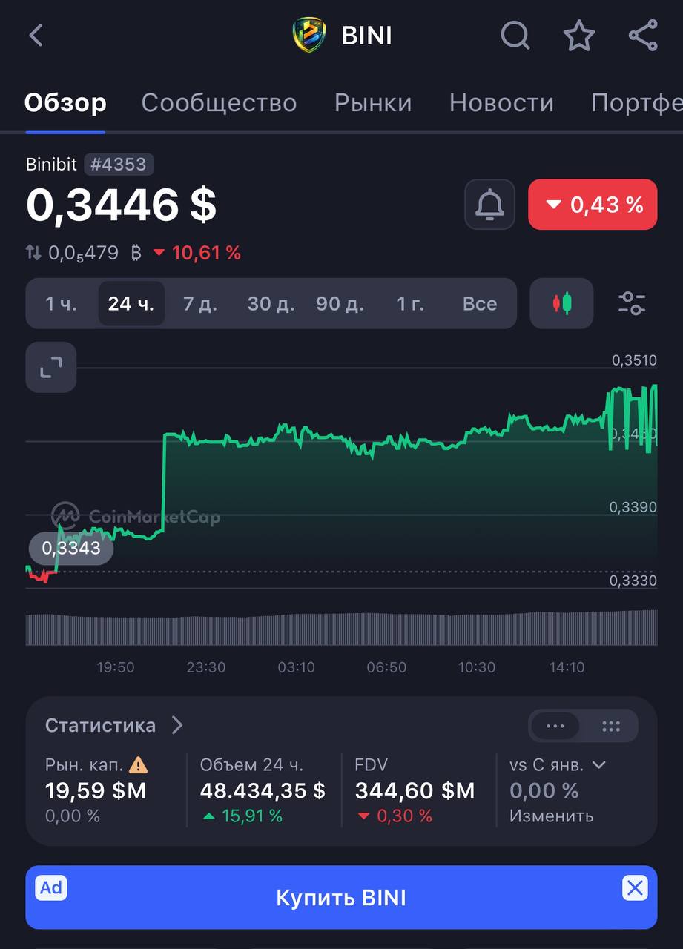Tap the share icon

[x=642, y=35]
